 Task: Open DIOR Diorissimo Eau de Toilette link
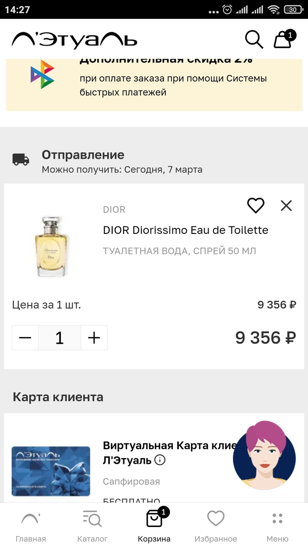185,230
